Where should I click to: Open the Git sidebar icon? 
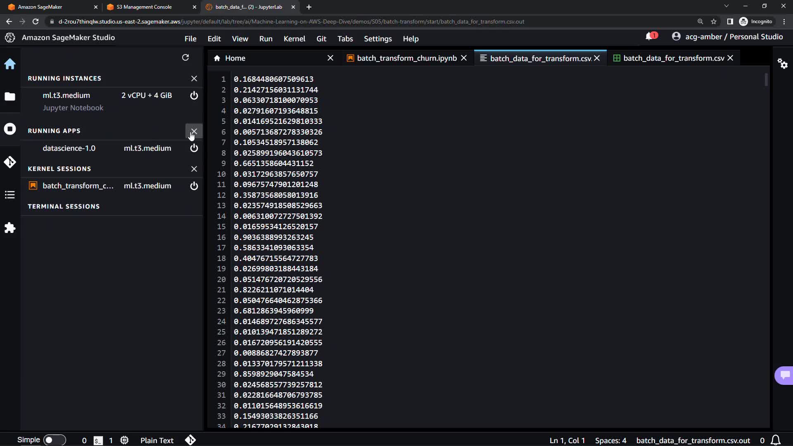point(10,162)
